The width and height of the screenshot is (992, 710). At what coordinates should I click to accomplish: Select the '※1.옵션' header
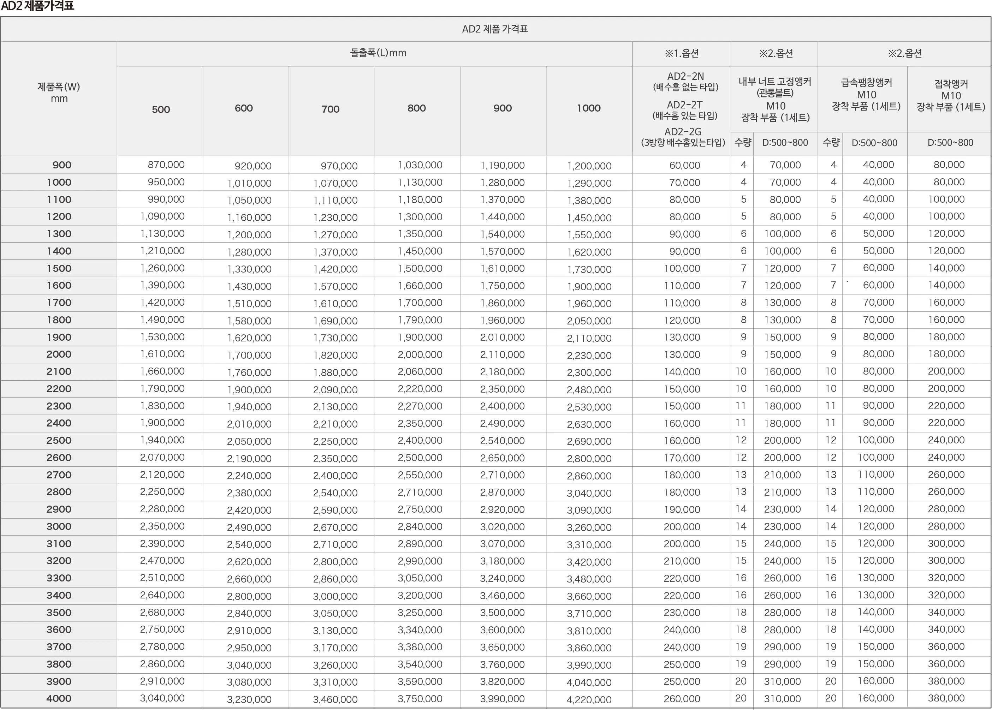tap(682, 53)
